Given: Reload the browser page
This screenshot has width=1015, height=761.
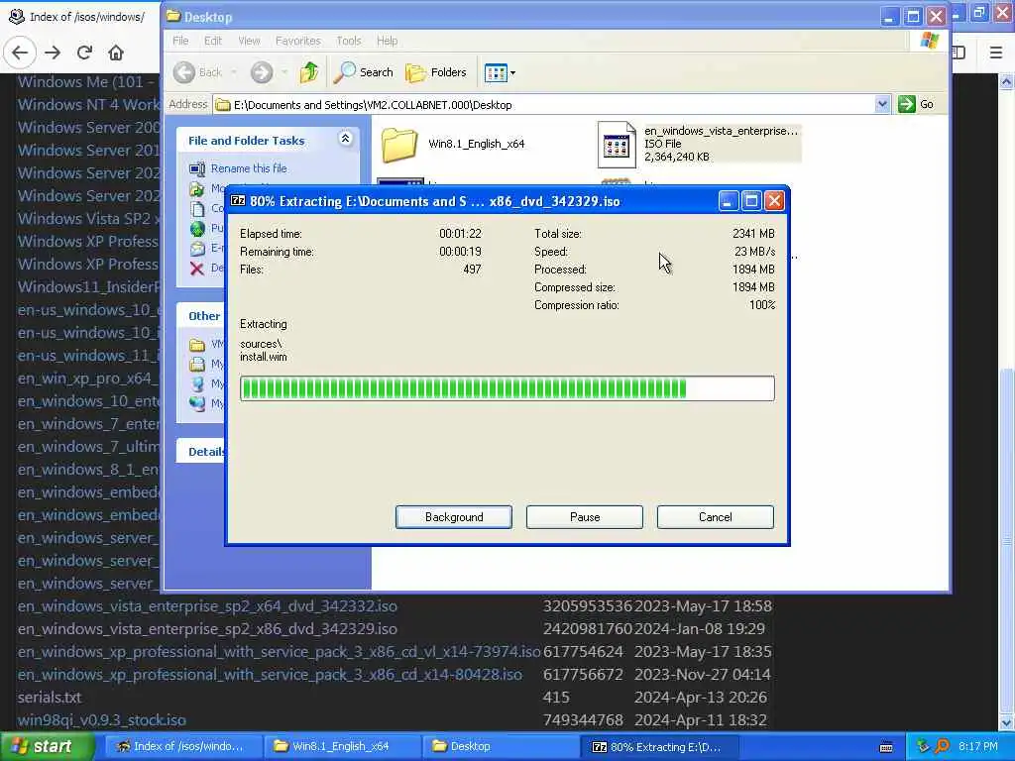Looking at the screenshot, I should click(x=84, y=53).
